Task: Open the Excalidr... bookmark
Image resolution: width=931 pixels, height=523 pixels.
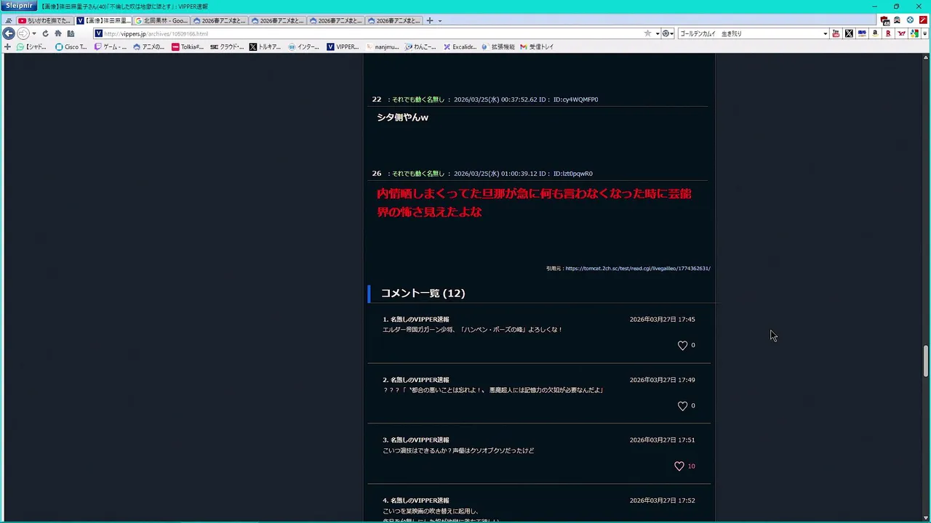Action: point(460,46)
